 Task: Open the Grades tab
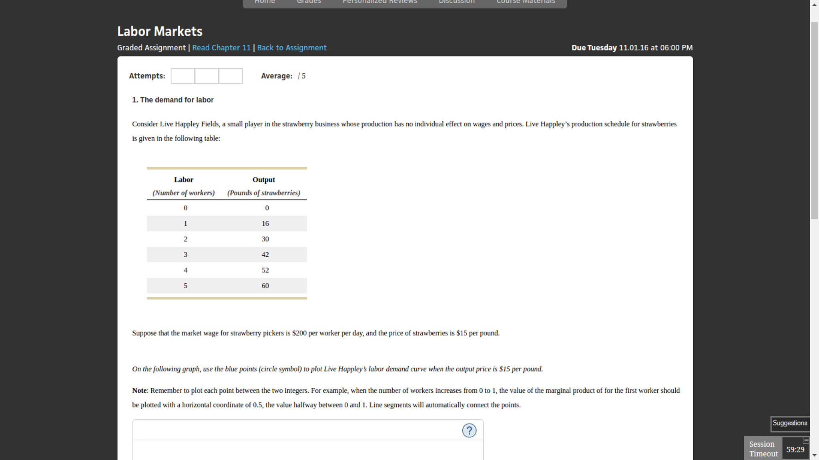[308, 2]
